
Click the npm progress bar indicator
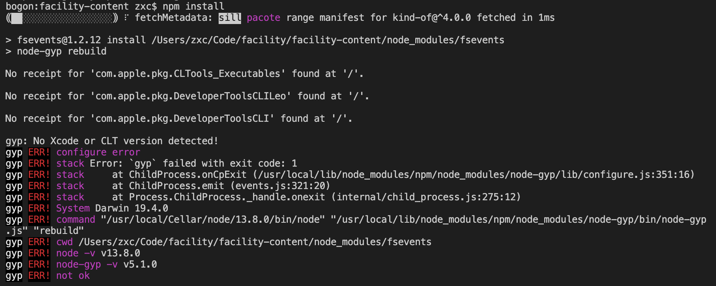(x=62, y=18)
